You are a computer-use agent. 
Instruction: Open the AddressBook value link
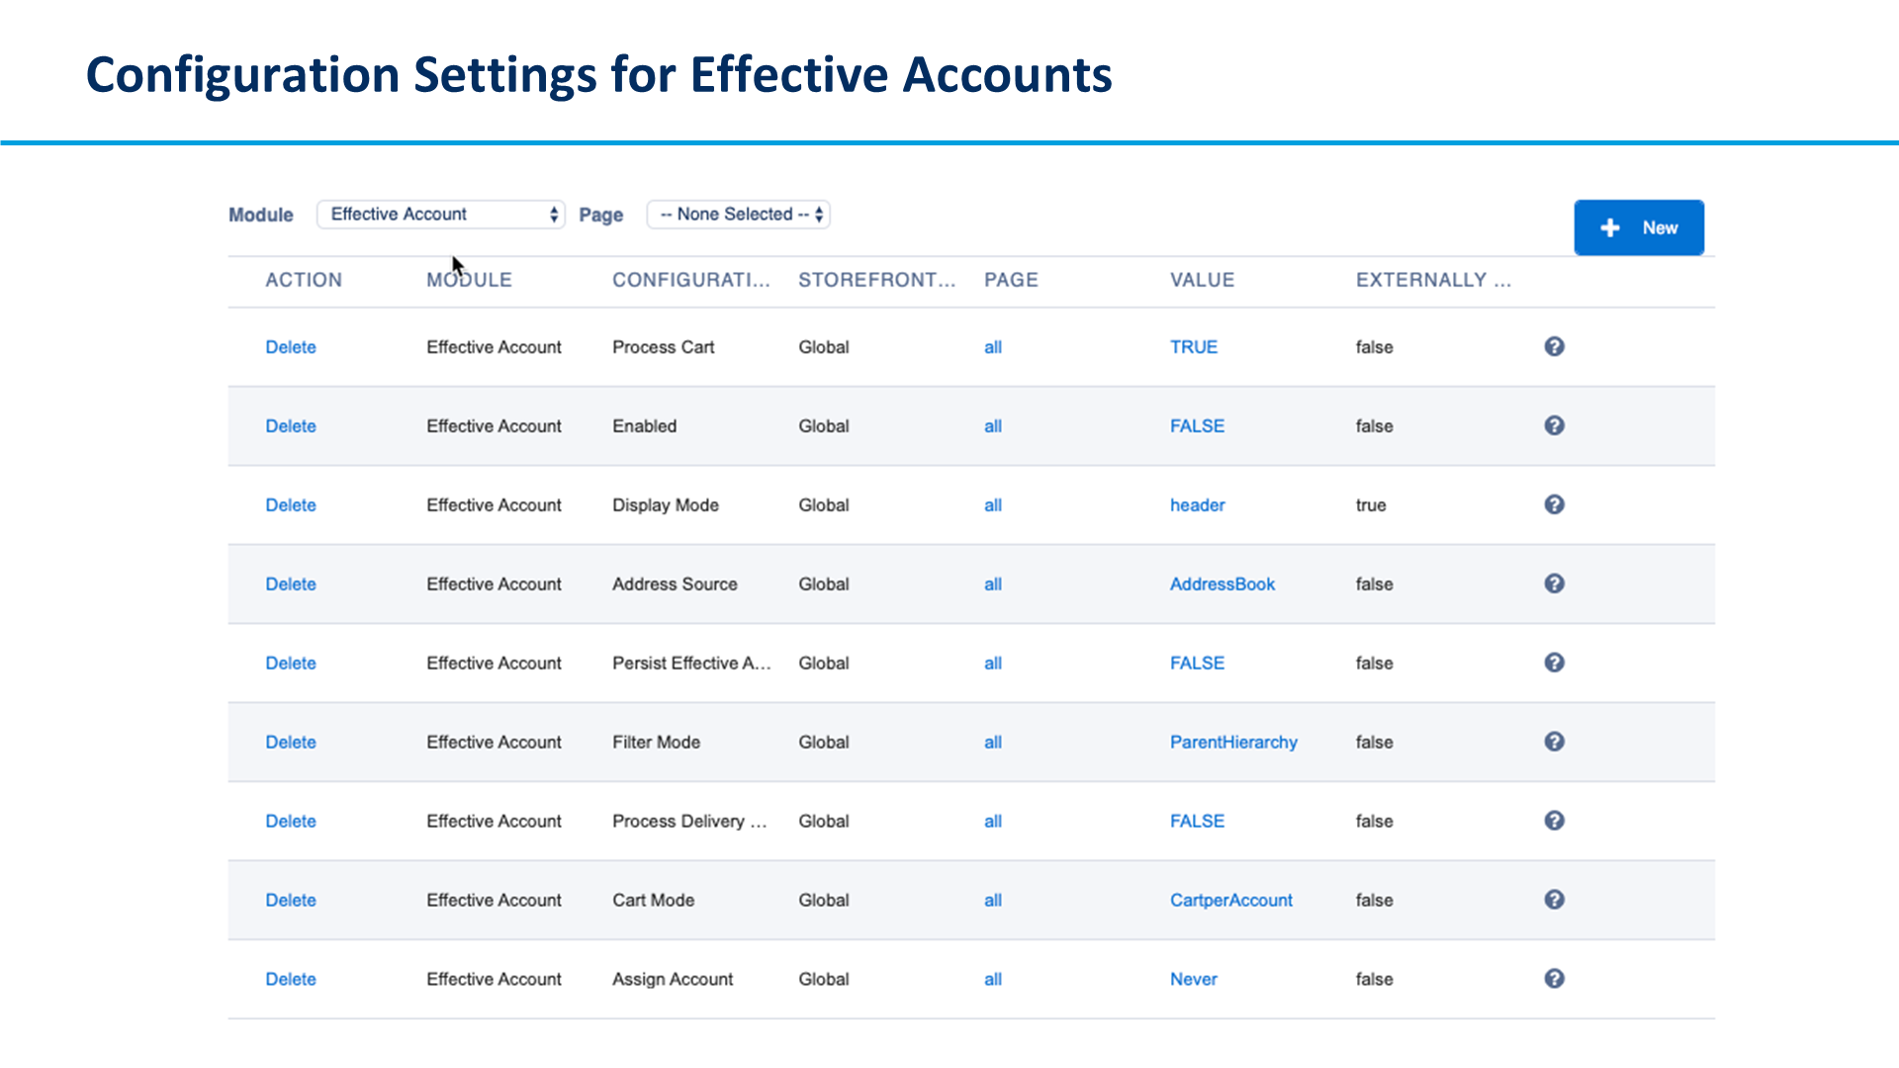coord(1222,584)
